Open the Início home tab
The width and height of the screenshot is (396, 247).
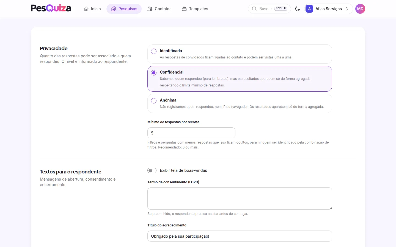click(x=92, y=9)
